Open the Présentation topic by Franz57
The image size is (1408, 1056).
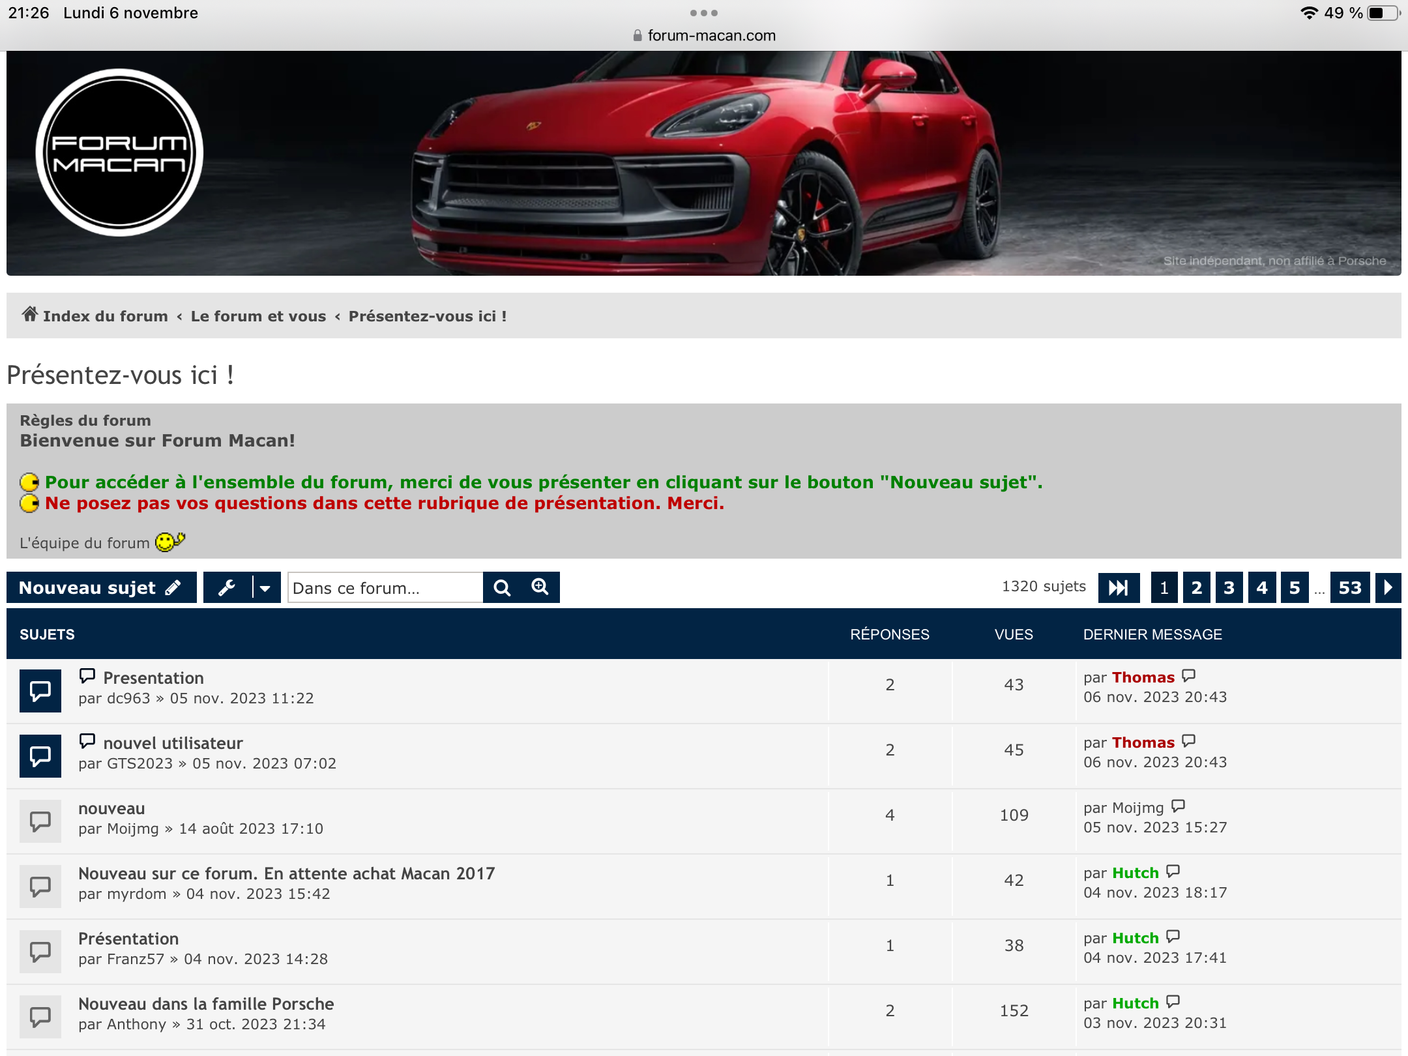[x=128, y=939]
